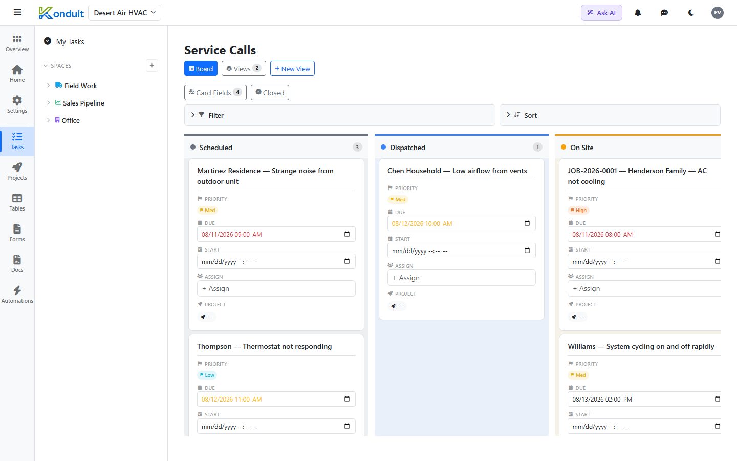The image size is (737, 461).
Task: Open calendar picker for Chen due date
Action: [x=527, y=223]
